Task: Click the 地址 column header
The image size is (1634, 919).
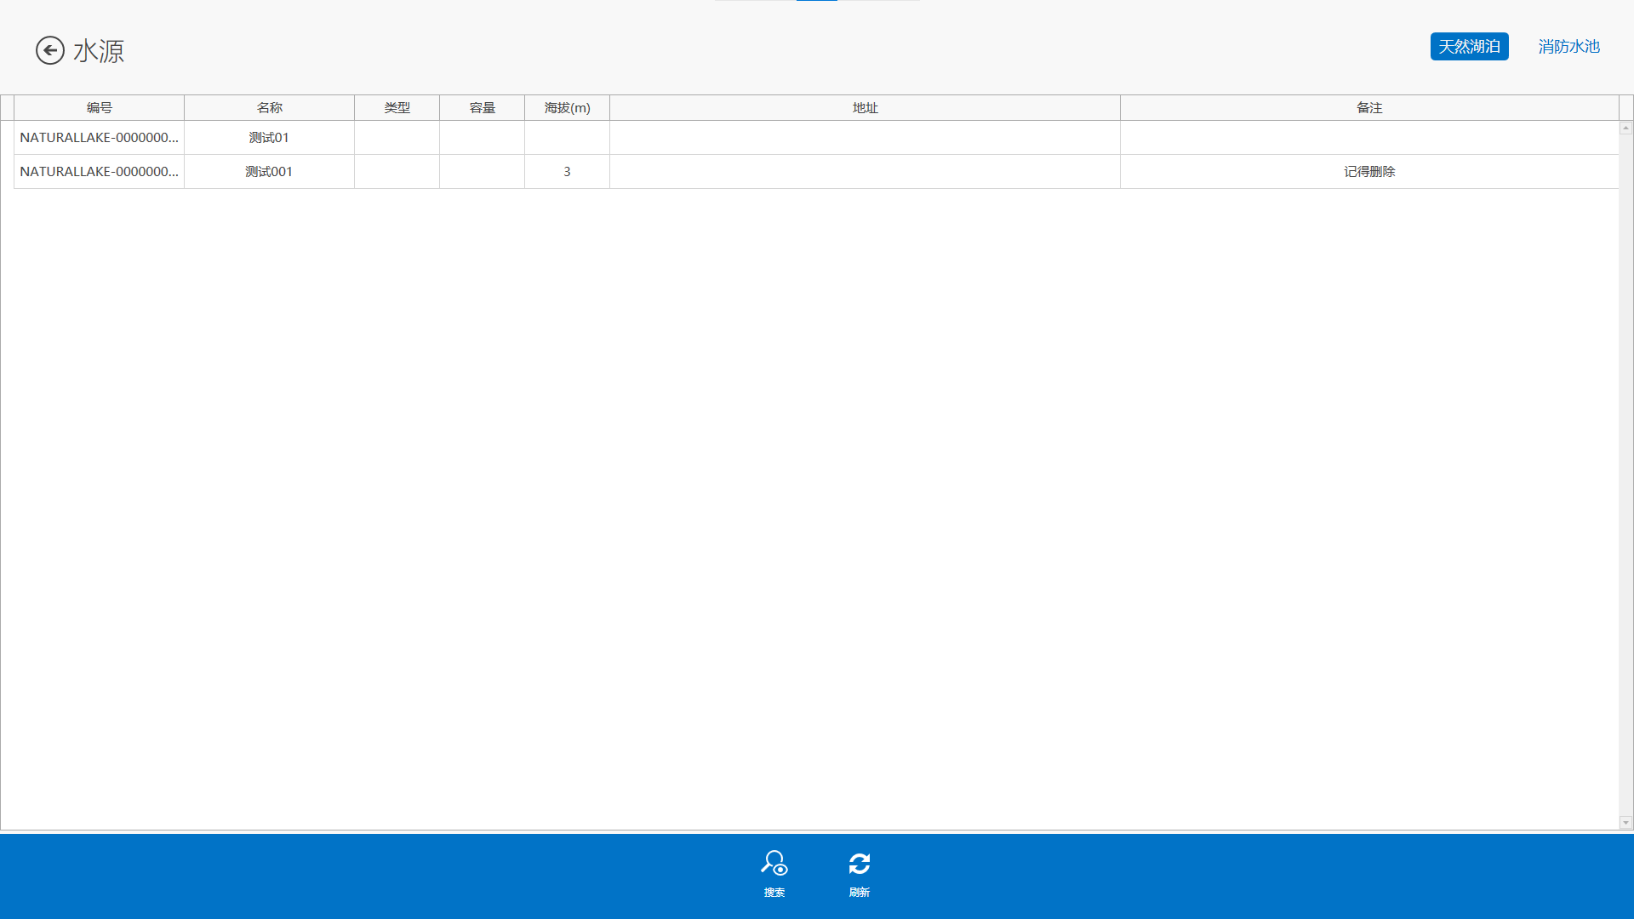Action: pos(865,108)
